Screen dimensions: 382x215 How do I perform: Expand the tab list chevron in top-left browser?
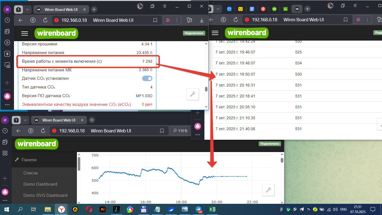click(x=27, y=10)
